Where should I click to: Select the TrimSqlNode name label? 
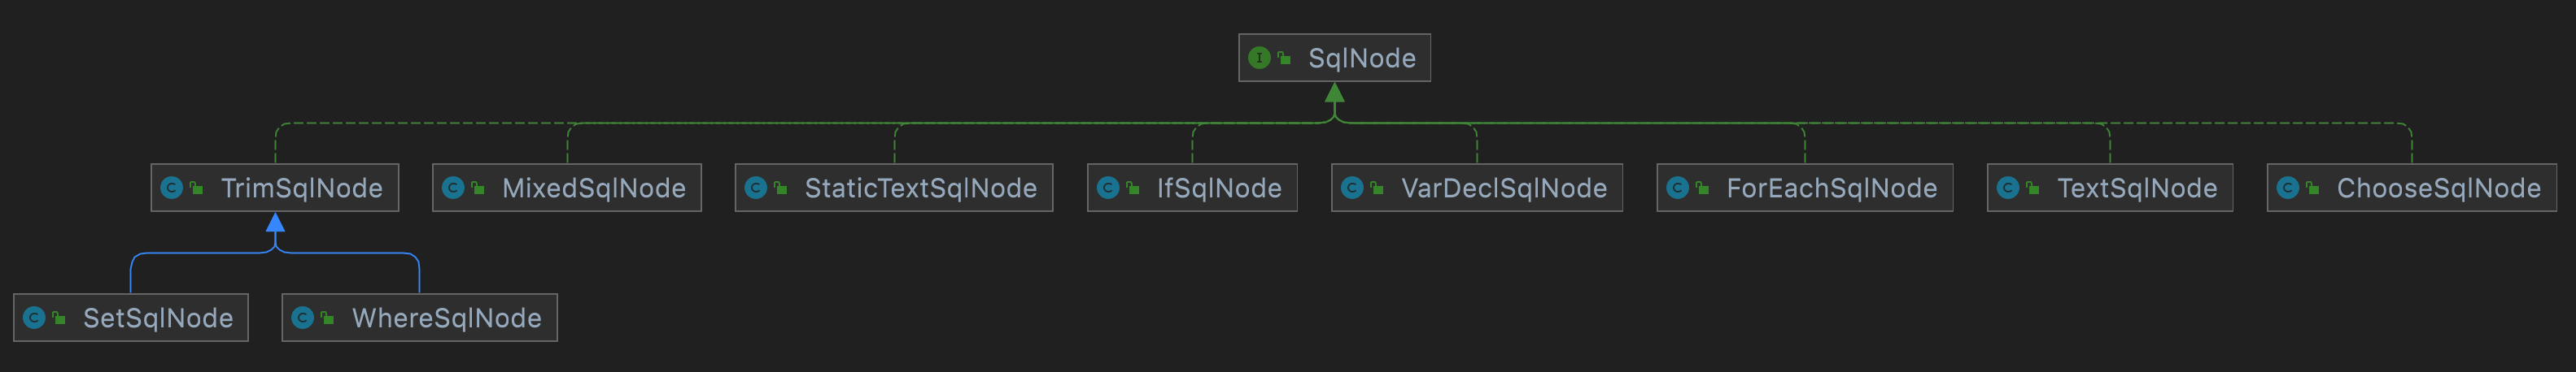[x=301, y=188]
